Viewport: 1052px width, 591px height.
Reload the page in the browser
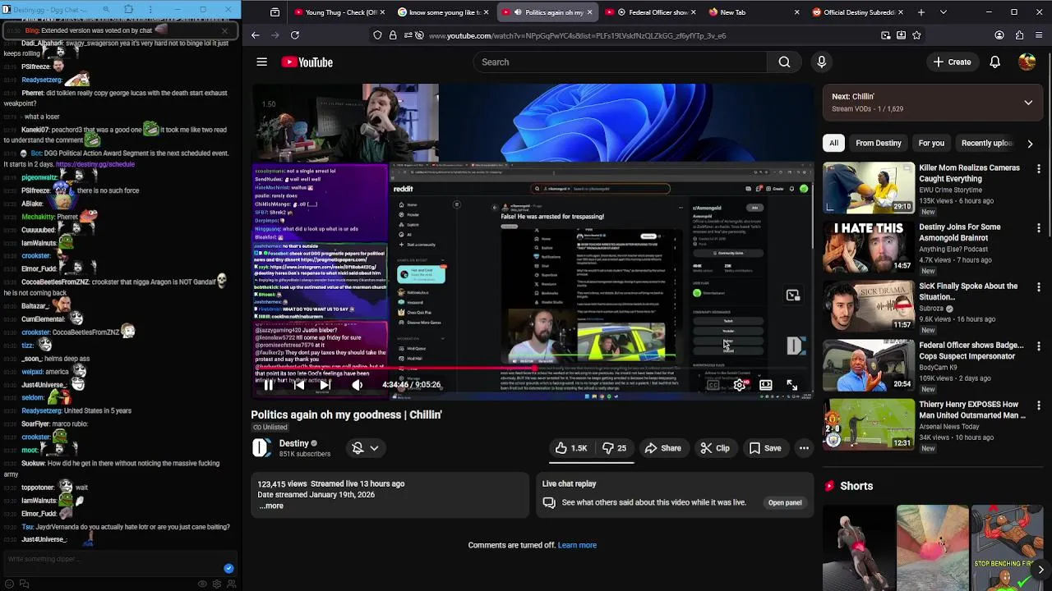295,35
